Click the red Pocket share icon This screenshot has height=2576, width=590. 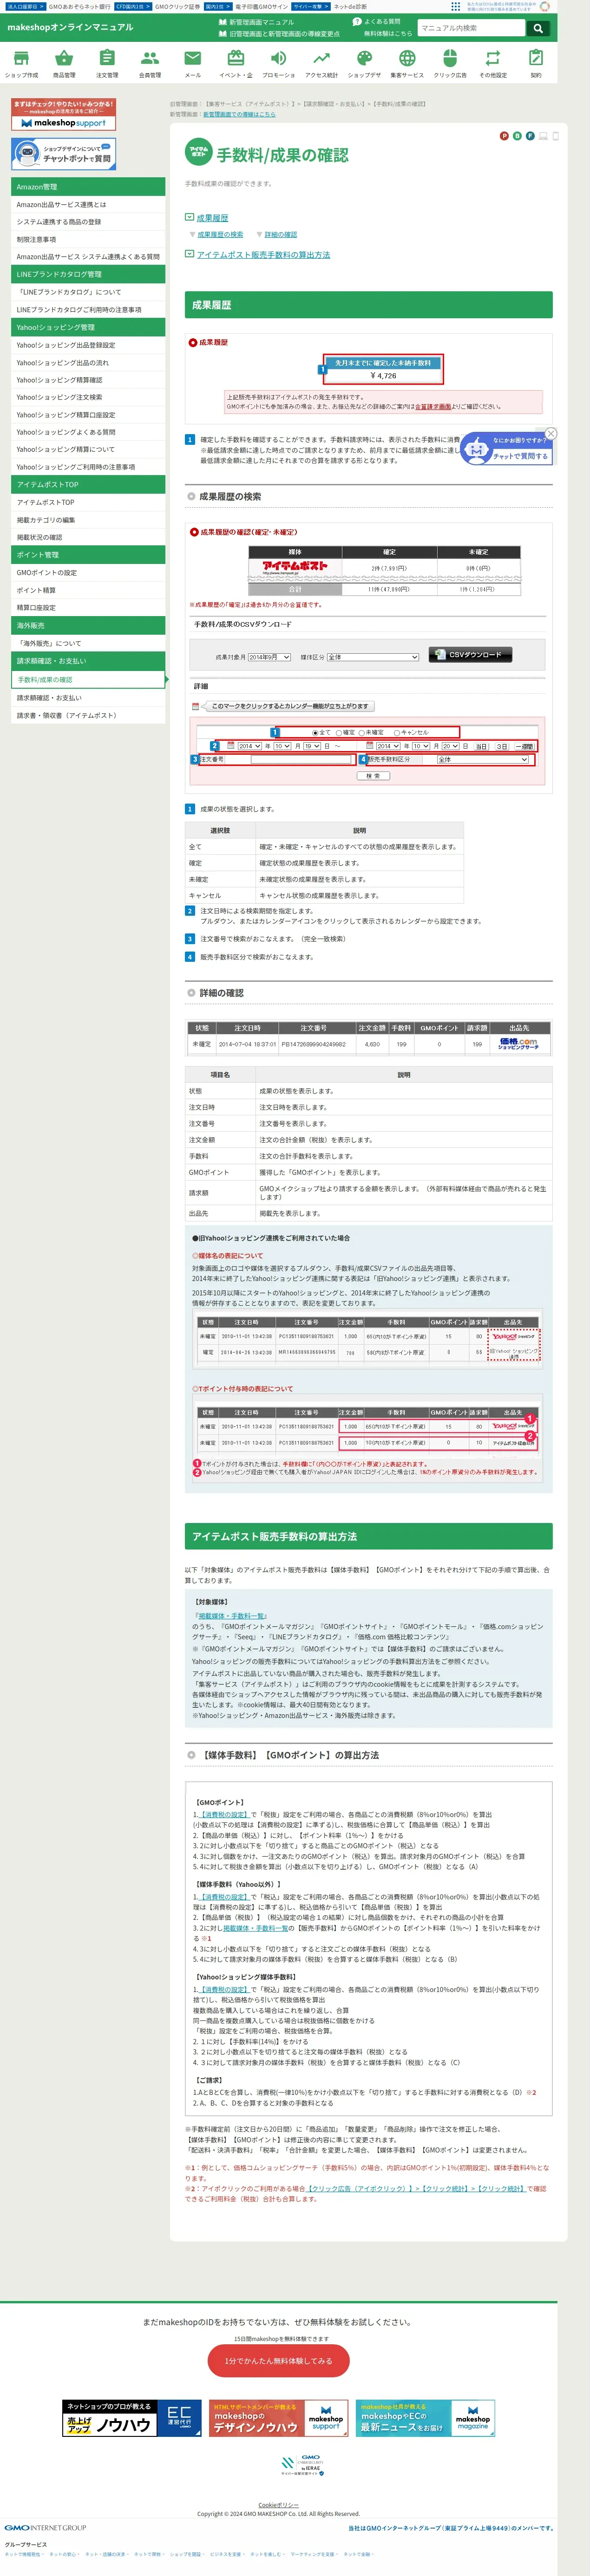pos(504,136)
